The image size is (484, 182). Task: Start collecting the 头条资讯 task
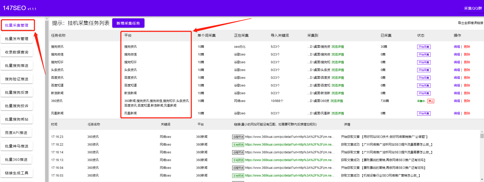click(424, 70)
